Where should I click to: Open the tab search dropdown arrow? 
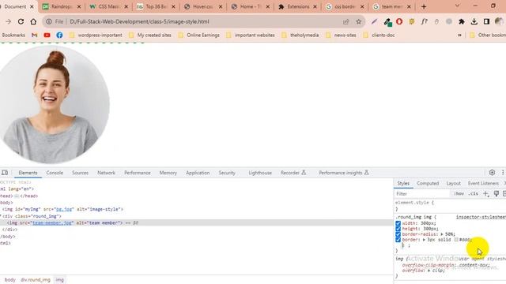457,6
